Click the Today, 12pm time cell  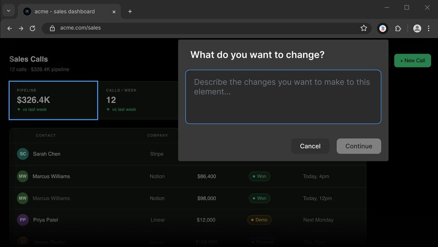317,198
